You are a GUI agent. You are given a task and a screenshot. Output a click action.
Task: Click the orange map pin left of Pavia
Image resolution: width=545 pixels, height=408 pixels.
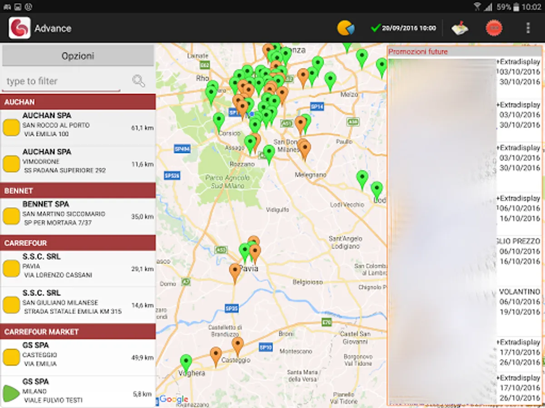click(235, 273)
